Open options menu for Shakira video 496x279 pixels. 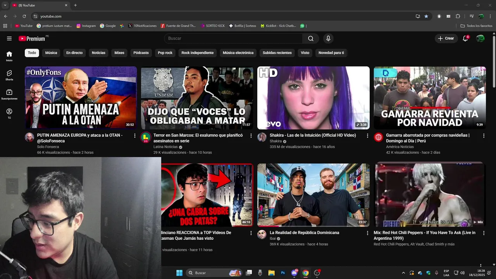pyautogui.click(x=367, y=136)
